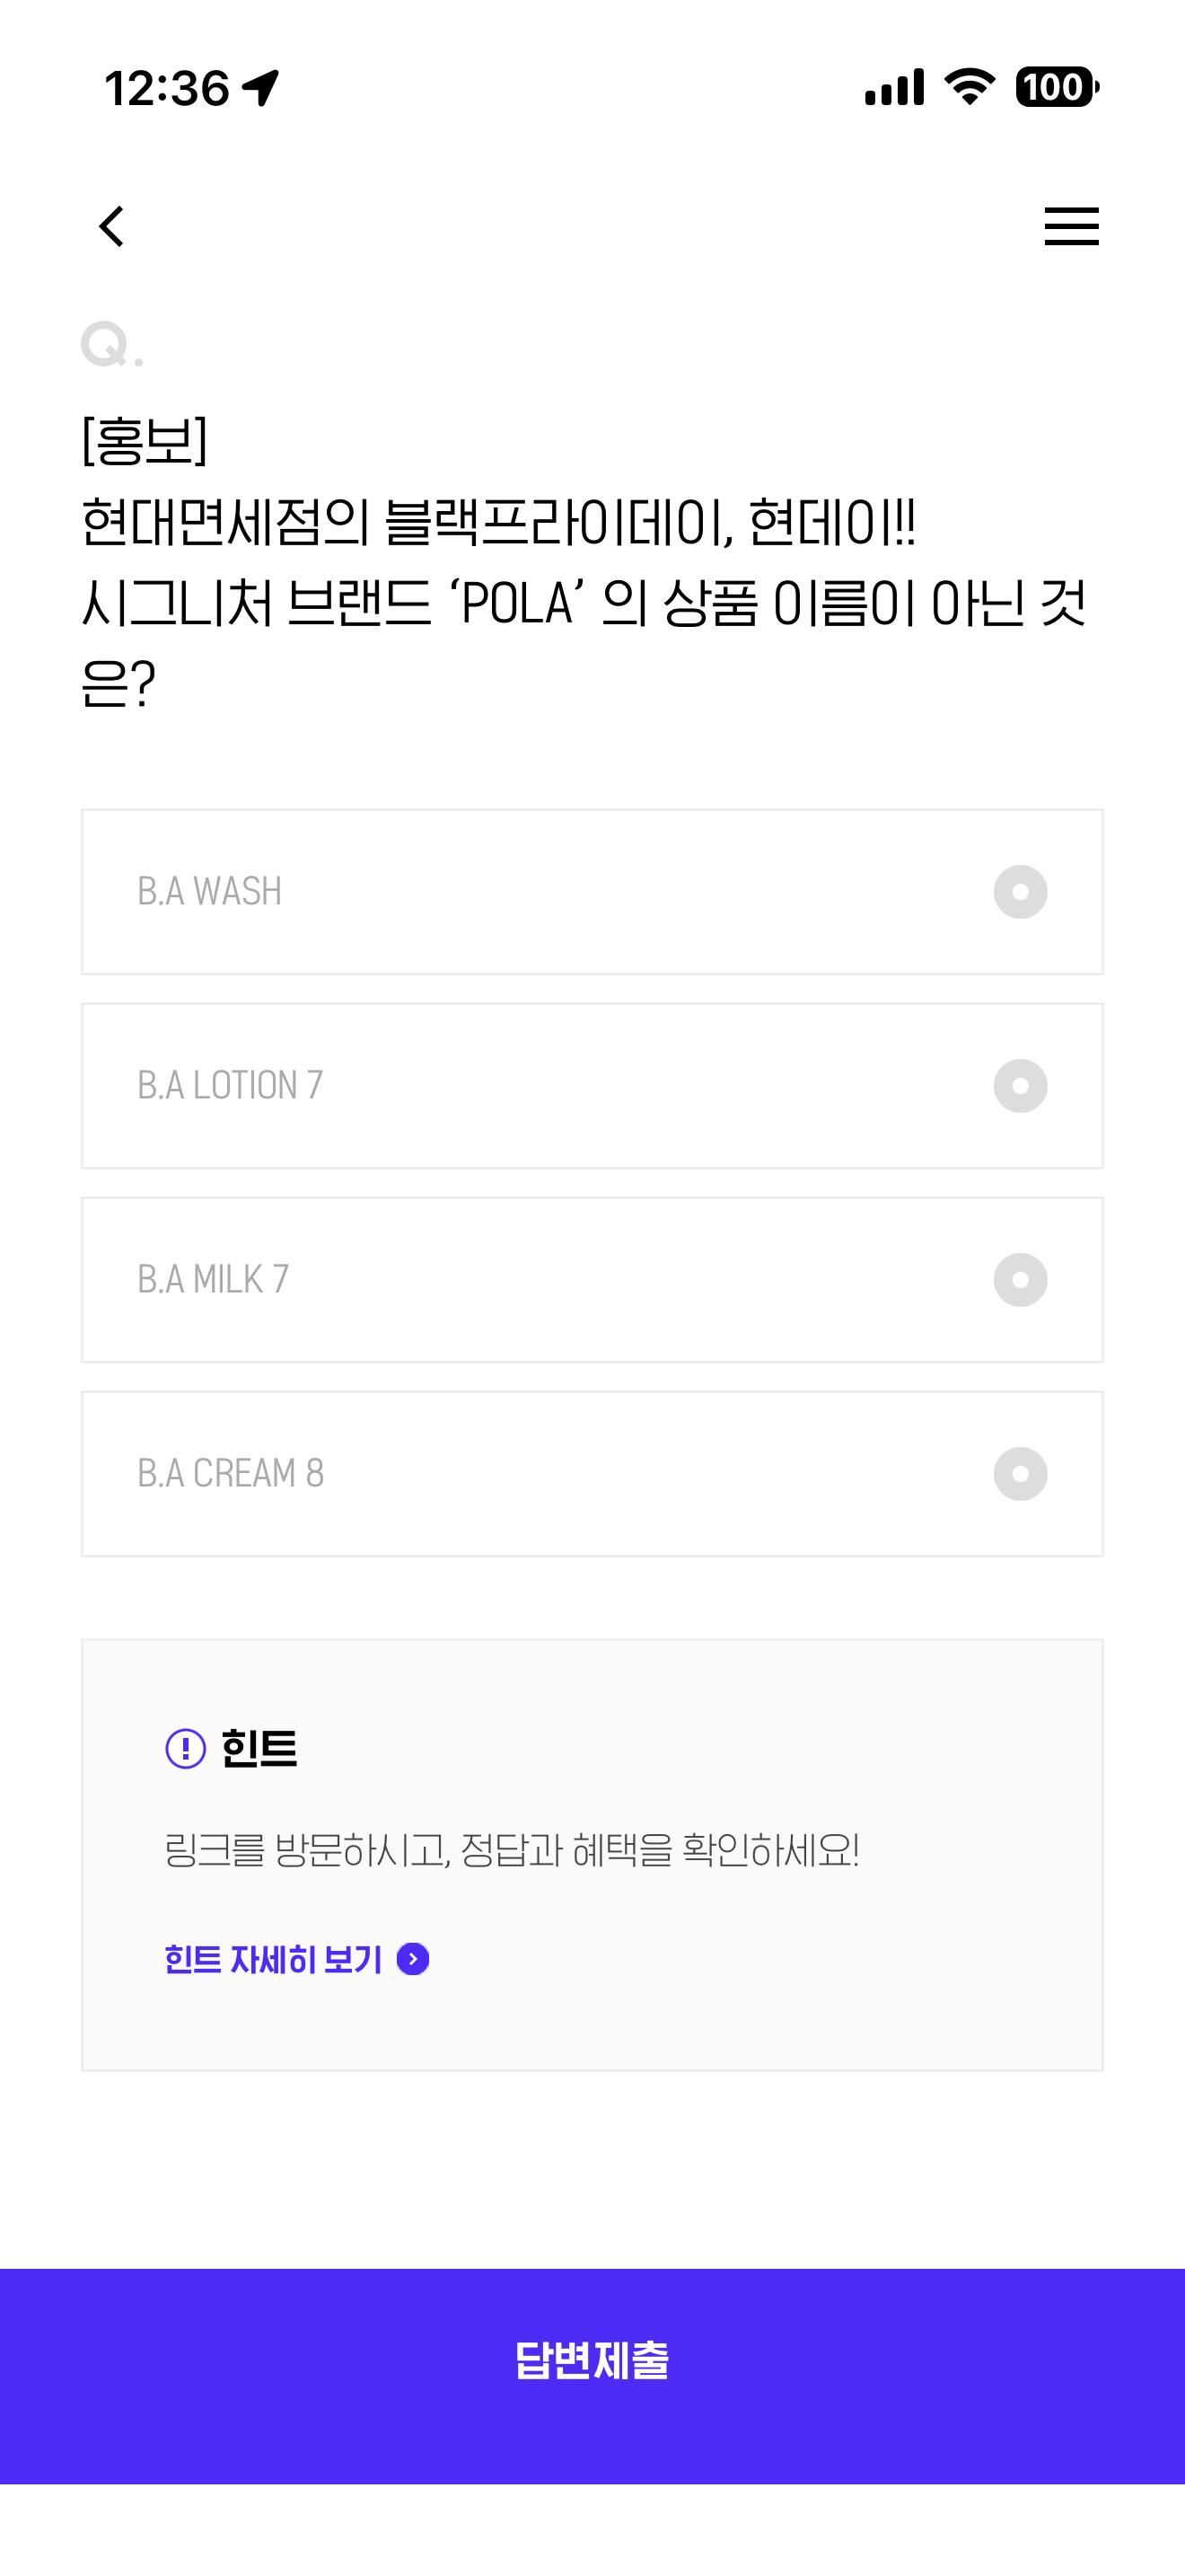Open the hamburger menu icon
Image resolution: width=1185 pixels, height=2576 pixels.
tap(1071, 226)
